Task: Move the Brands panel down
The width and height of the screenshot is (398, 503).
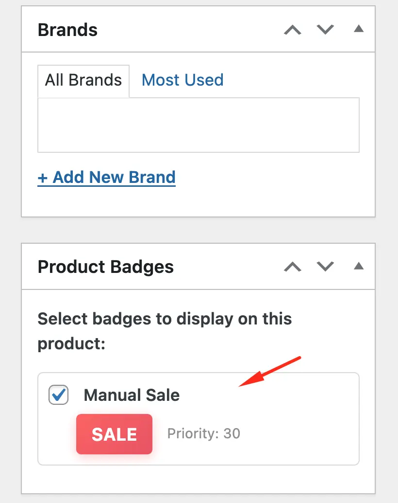Action: 325,29
